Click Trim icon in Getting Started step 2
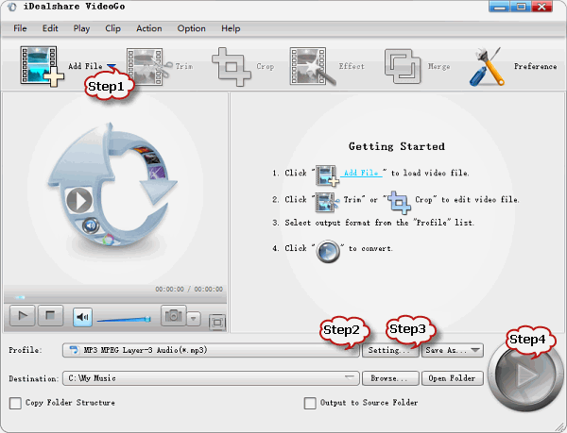567x433 pixels. point(327,201)
